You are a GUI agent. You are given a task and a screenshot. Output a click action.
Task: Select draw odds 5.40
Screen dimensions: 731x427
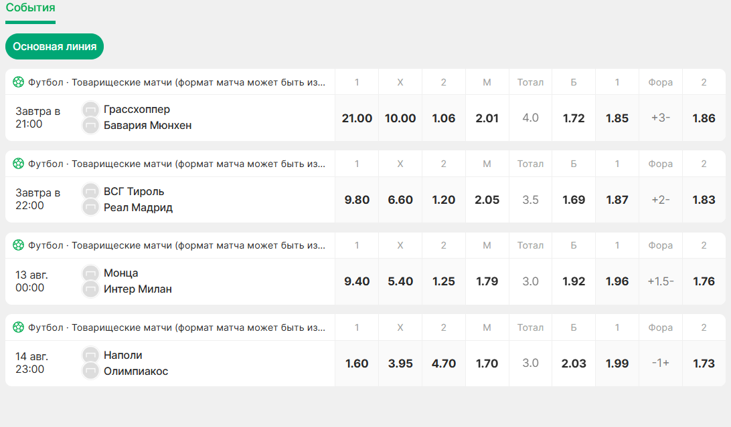tap(400, 281)
